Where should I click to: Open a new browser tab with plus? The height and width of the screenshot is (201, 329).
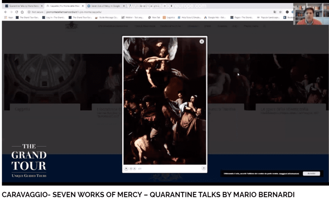tap(171, 6)
